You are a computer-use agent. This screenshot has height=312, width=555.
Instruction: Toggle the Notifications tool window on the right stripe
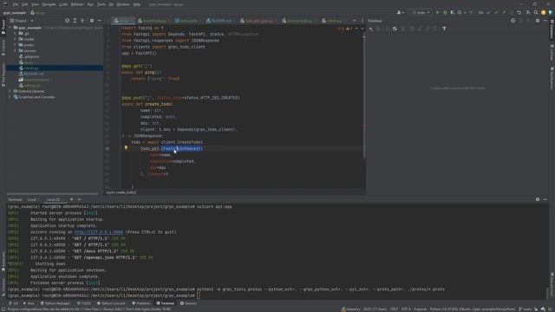point(552,78)
